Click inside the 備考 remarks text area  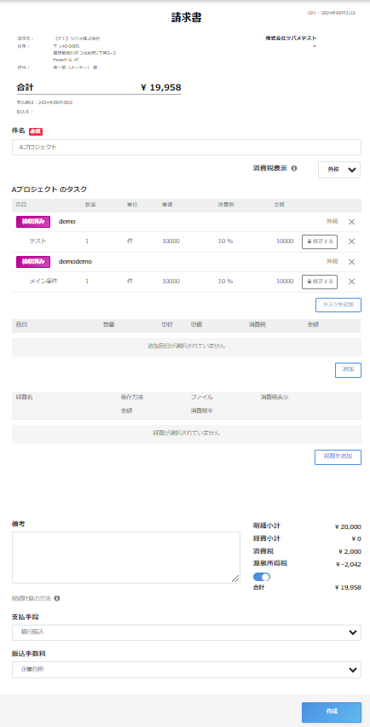point(126,557)
